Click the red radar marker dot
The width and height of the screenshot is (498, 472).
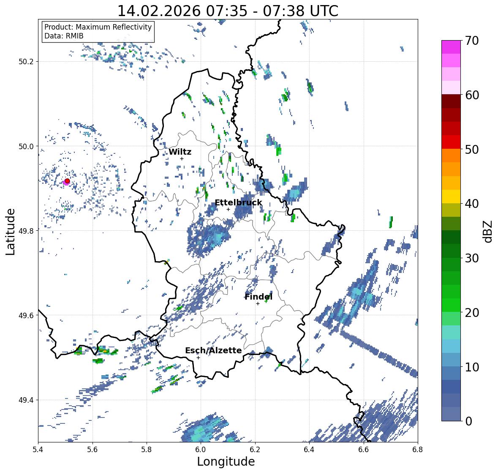pyautogui.click(x=67, y=181)
